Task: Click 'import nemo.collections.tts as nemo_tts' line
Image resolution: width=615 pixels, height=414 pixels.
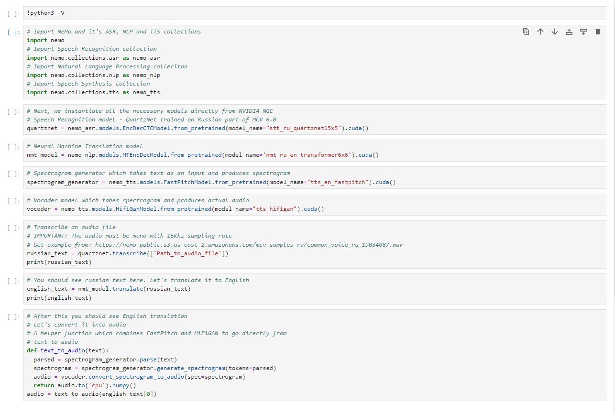Action: [93, 92]
